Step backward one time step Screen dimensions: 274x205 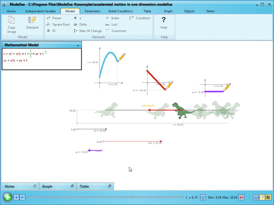coord(16,197)
